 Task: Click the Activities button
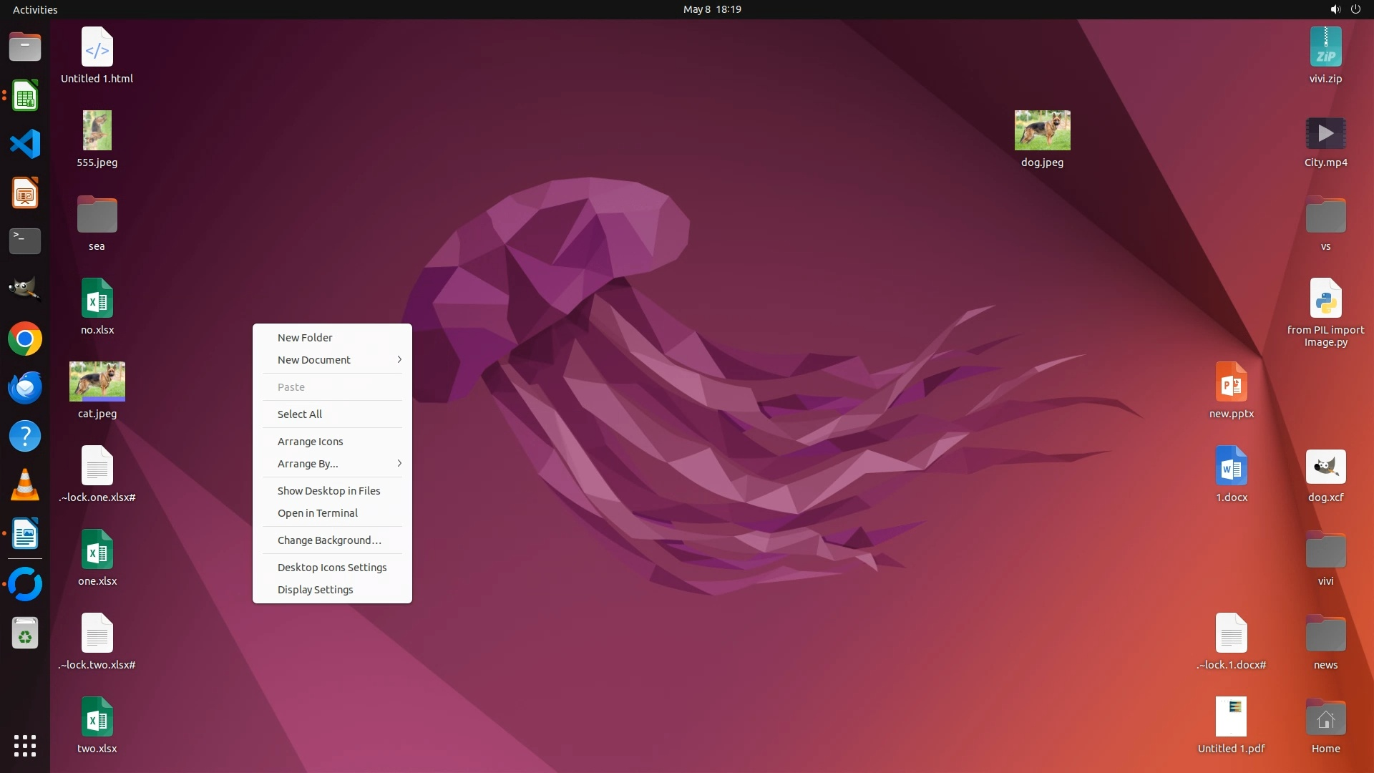coord(35,9)
